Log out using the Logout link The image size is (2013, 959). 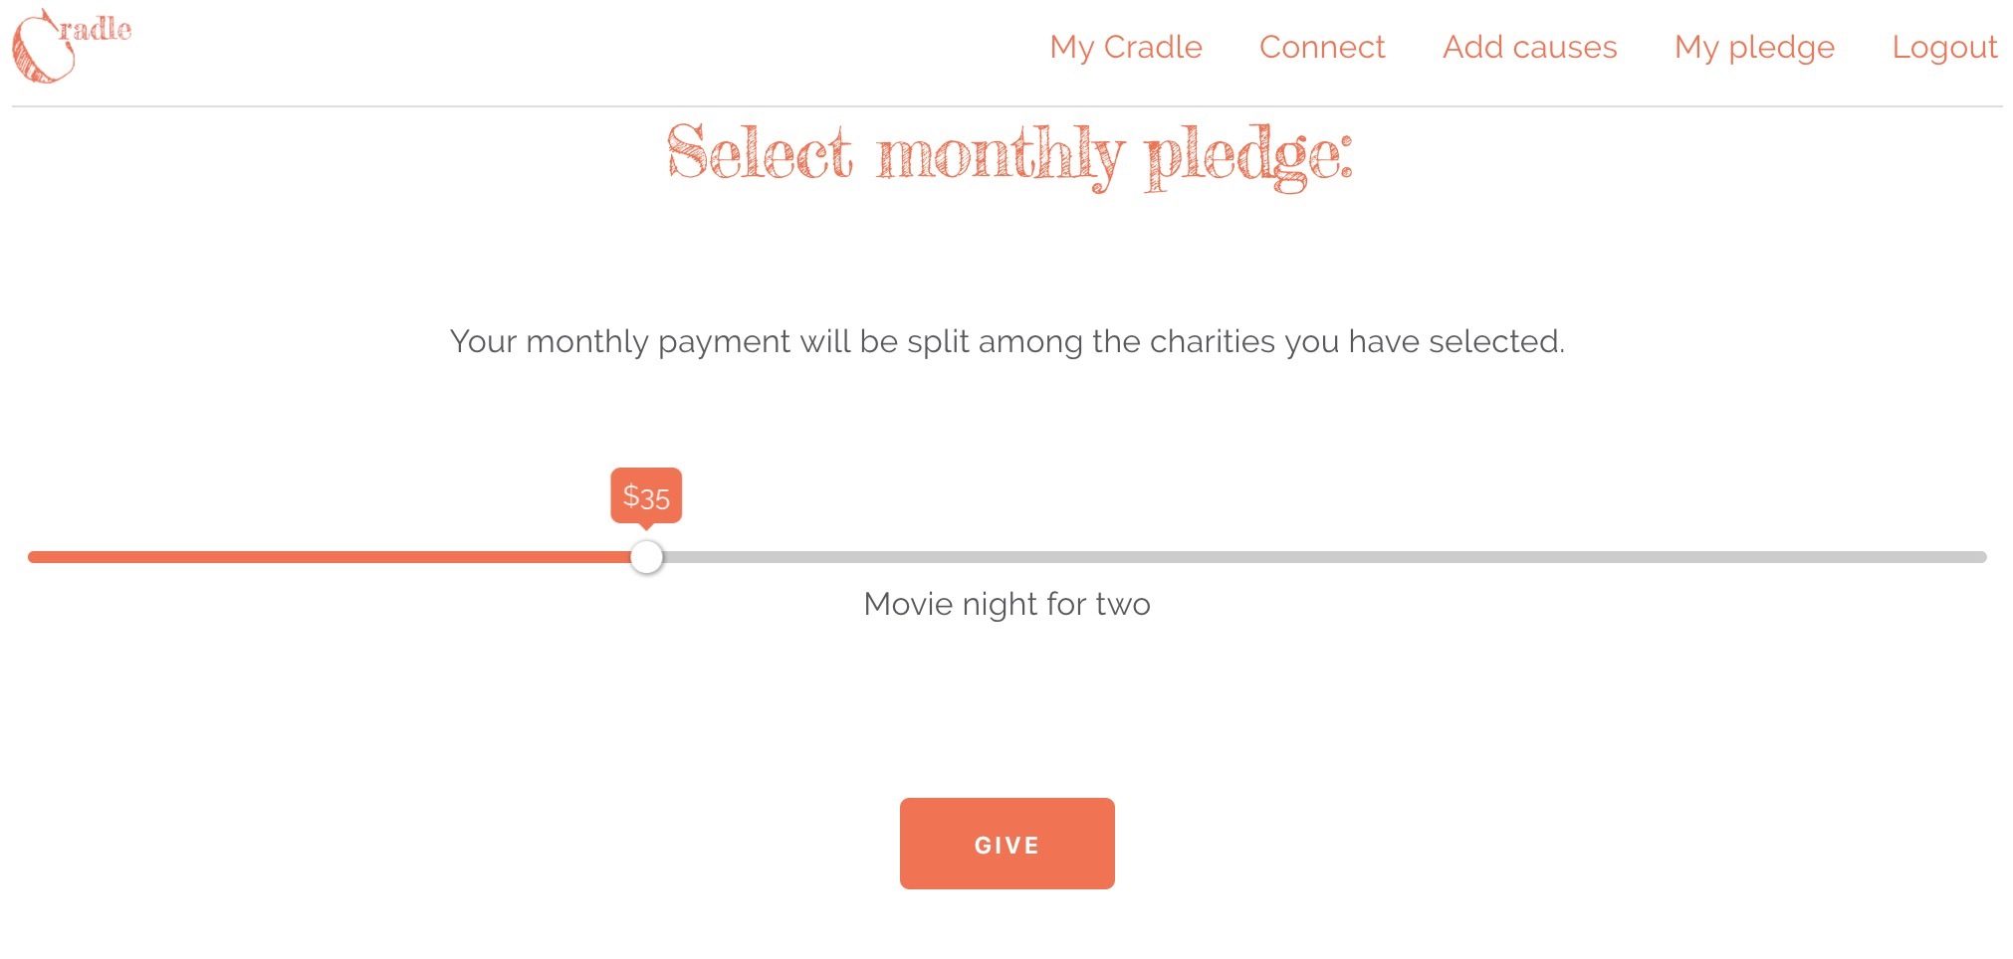pyautogui.click(x=1944, y=47)
